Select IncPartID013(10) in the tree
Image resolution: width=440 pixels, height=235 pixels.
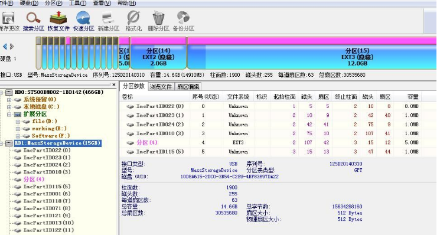click(48, 223)
